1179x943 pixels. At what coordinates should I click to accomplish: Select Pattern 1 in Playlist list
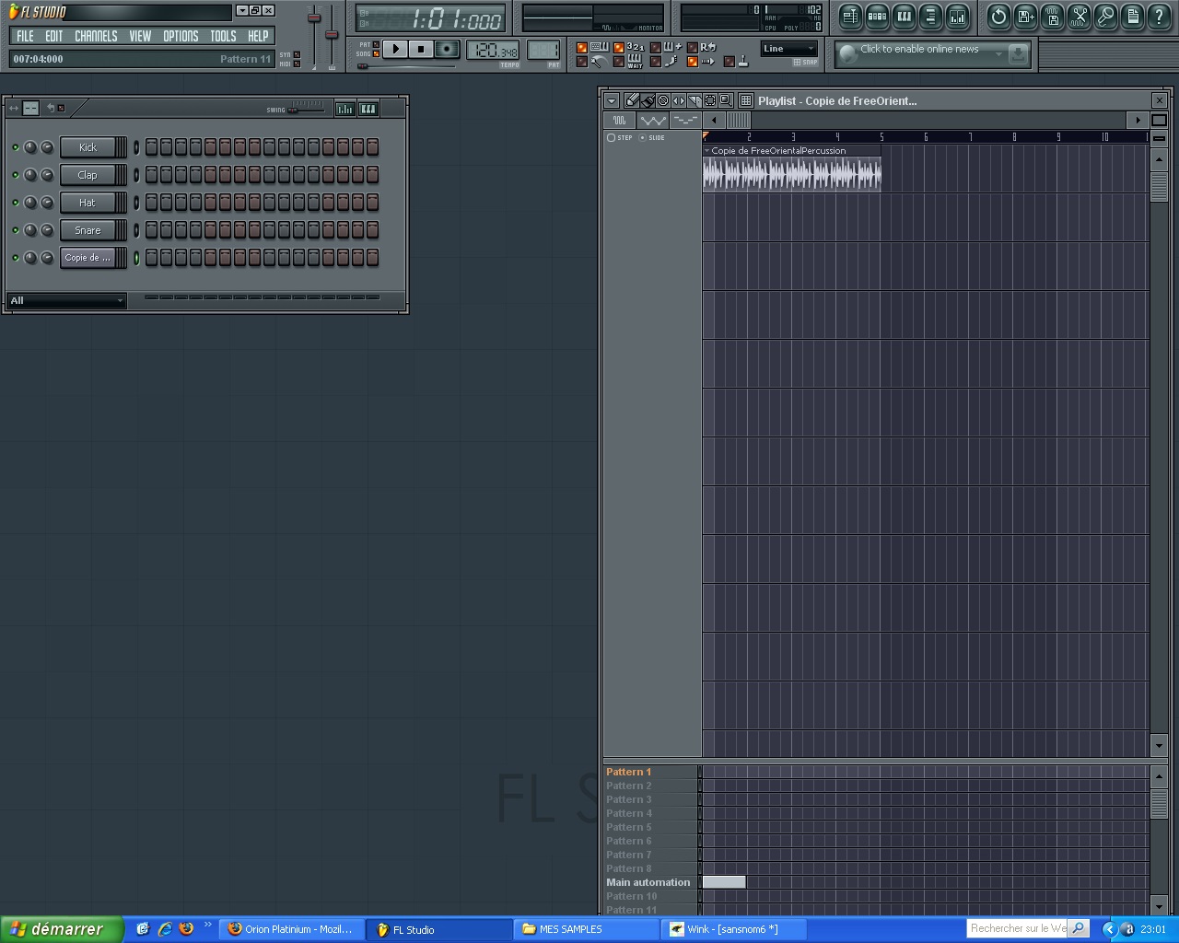click(x=650, y=772)
